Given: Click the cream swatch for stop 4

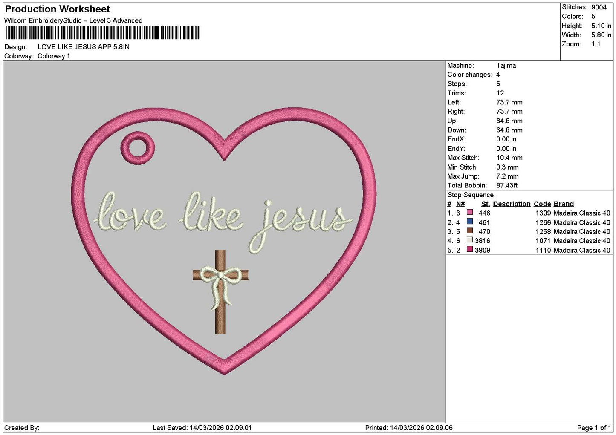Looking at the screenshot, I should [470, 240].
